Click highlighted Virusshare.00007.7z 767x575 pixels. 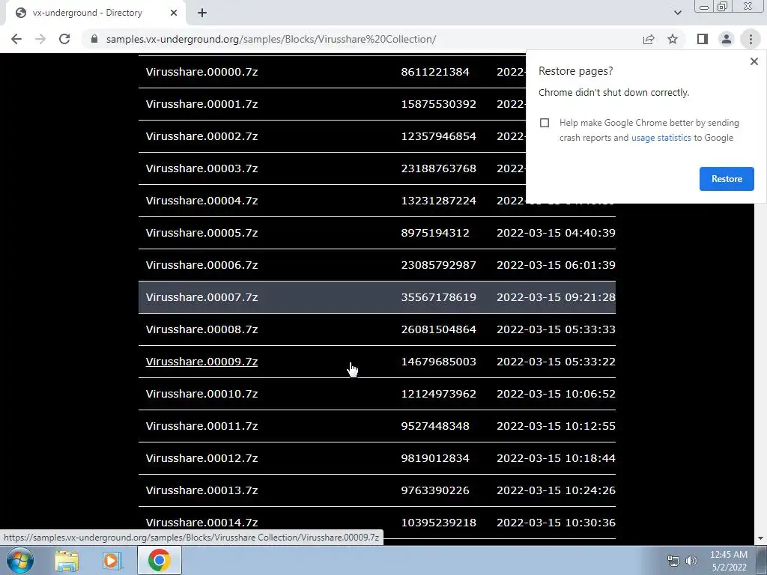coord(201,297)
